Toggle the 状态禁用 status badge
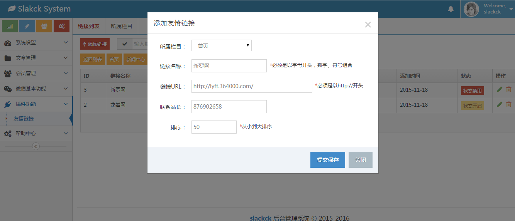The width and height of the screenshot is (515, 221). coord(472,90)
